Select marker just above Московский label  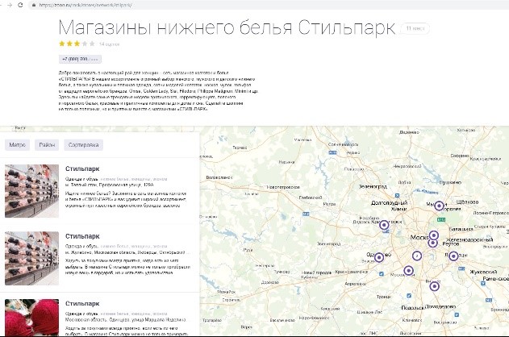409,271
